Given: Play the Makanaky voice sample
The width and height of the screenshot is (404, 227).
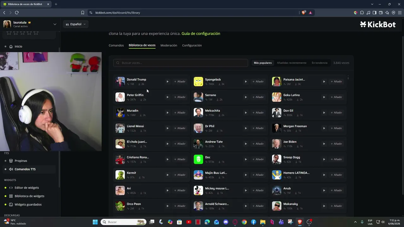Looking at the screenshot, I should point(324,206).
